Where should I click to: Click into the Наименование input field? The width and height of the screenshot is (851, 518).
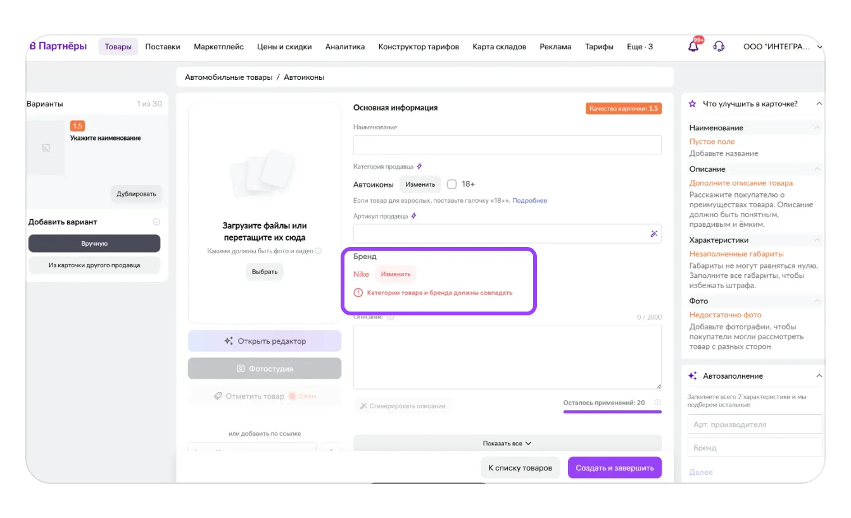click(x=507, y=145)
